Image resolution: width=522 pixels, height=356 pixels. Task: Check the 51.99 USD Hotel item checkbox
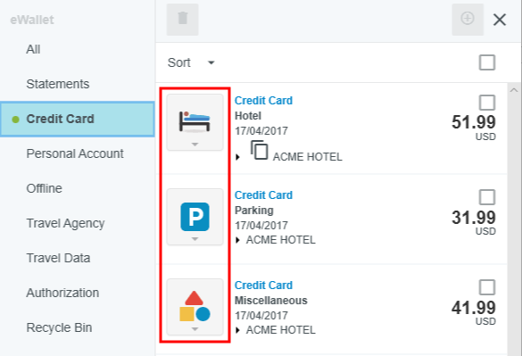tap(487, 103)
